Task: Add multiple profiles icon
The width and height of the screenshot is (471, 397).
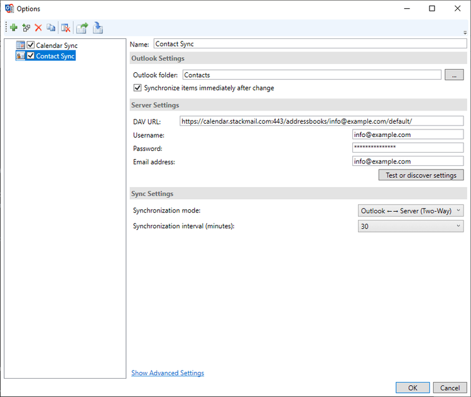Action: coord(26,28)
